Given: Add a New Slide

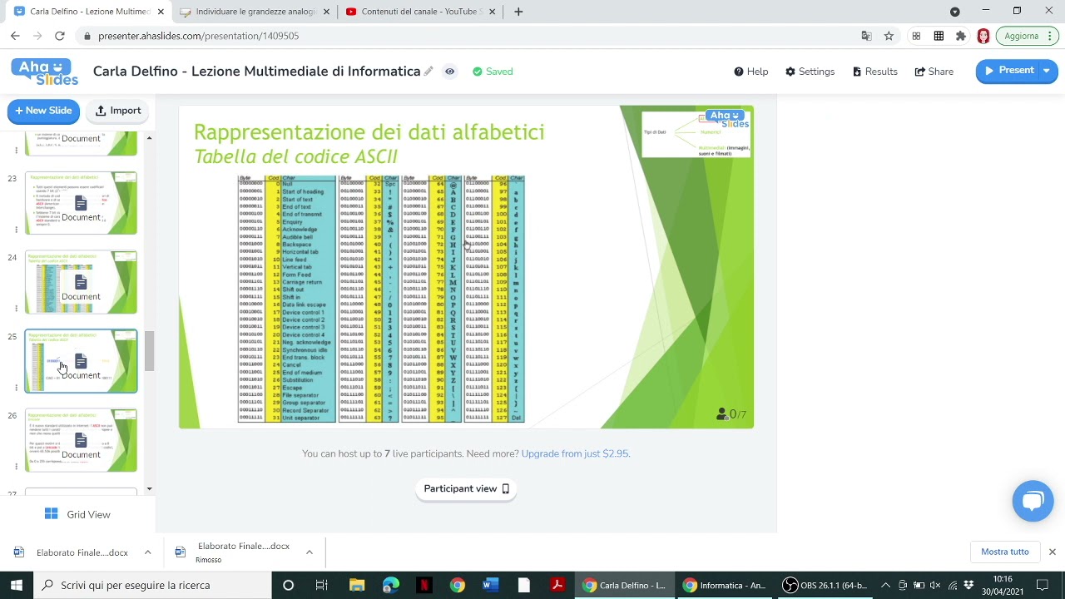Looking at the screenshot, I should pos(44,111).
